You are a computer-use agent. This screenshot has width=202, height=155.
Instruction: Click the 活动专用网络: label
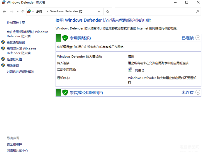coord(66,70)
